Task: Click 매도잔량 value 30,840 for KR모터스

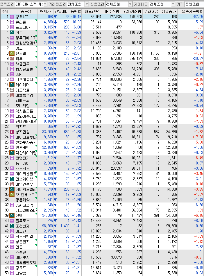Action: (96, 168)
